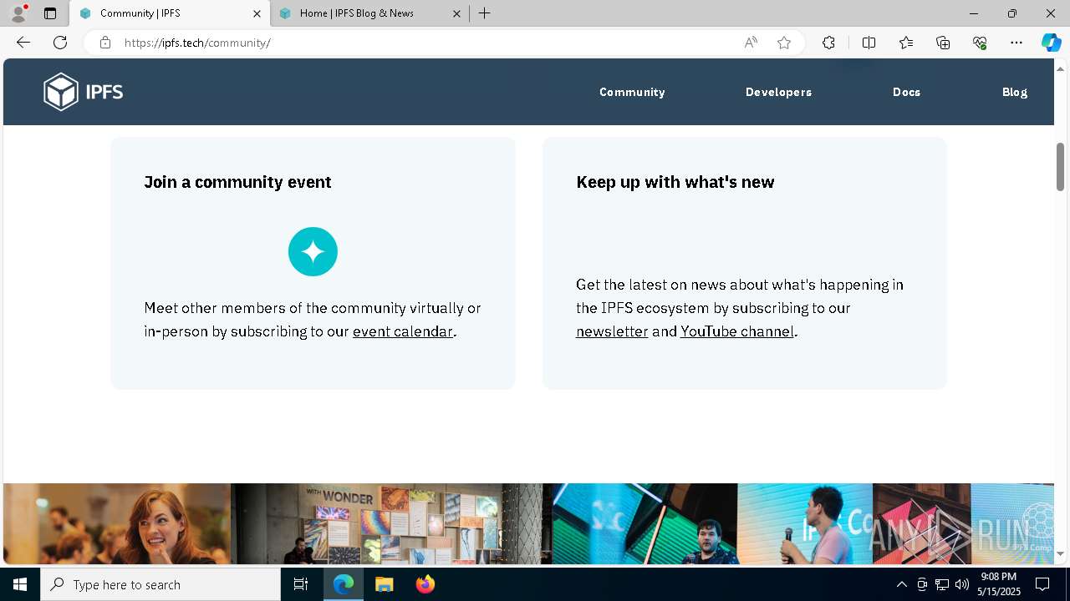Open Browser essentials heart icon

point(980,43)
